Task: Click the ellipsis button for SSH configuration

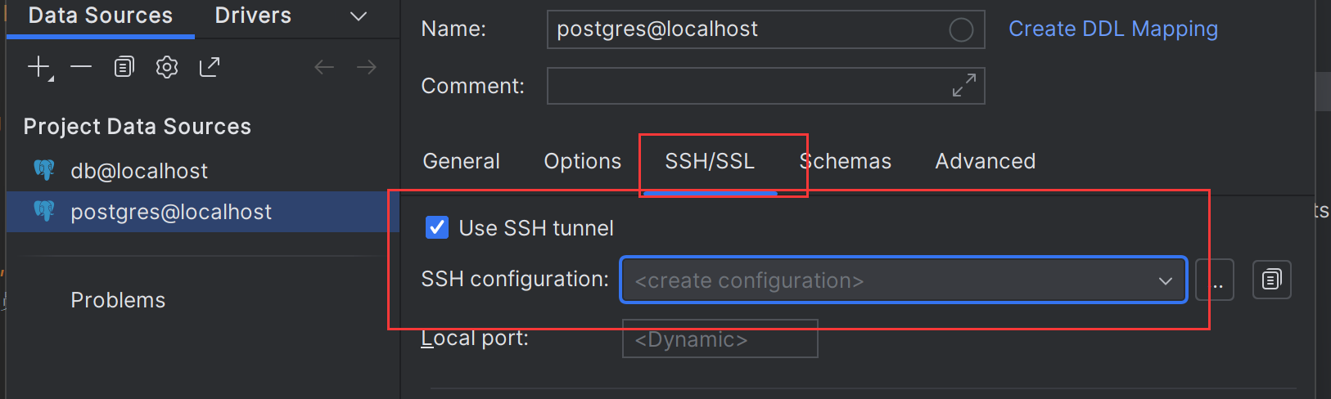Action: [1216, 280]
